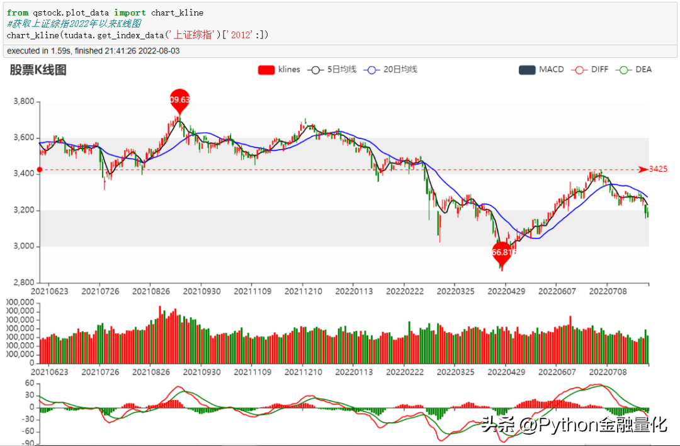Click the -30 label on the MACD axis

(28, 420)
